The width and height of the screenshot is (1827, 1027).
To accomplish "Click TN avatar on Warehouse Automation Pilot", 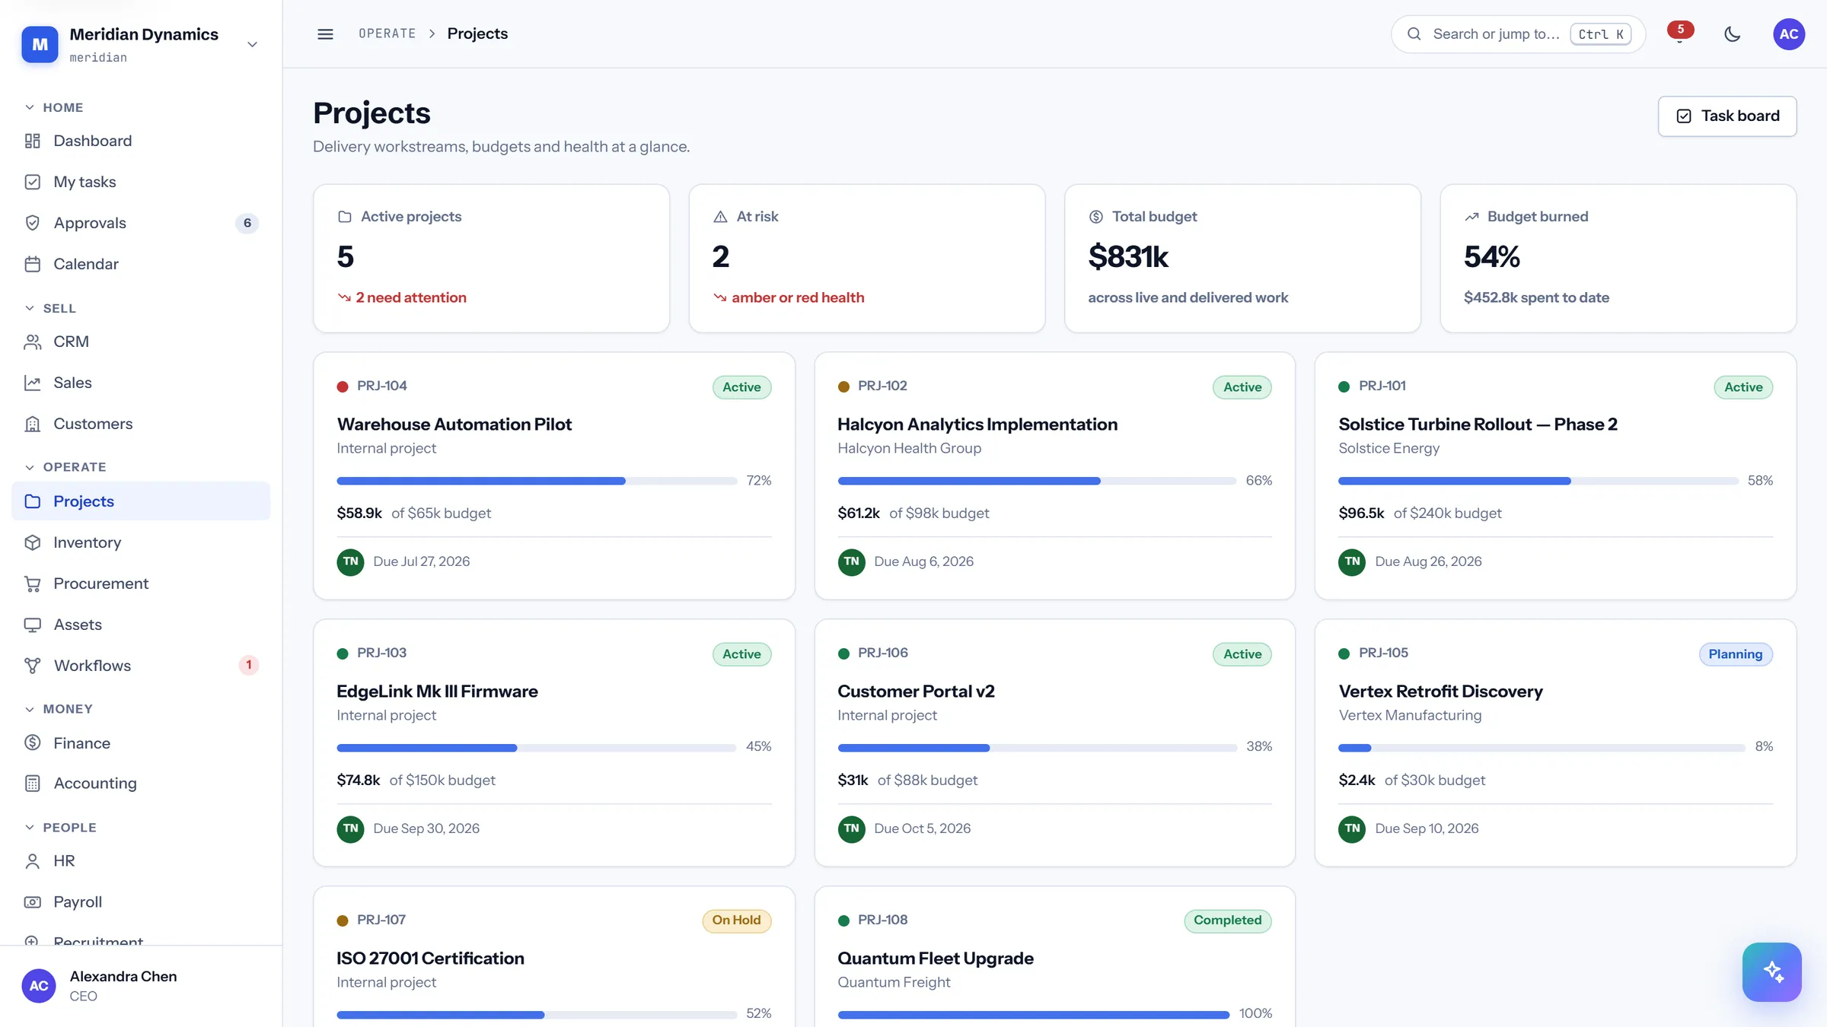I will pyautogui.click(x=350, y=562).
